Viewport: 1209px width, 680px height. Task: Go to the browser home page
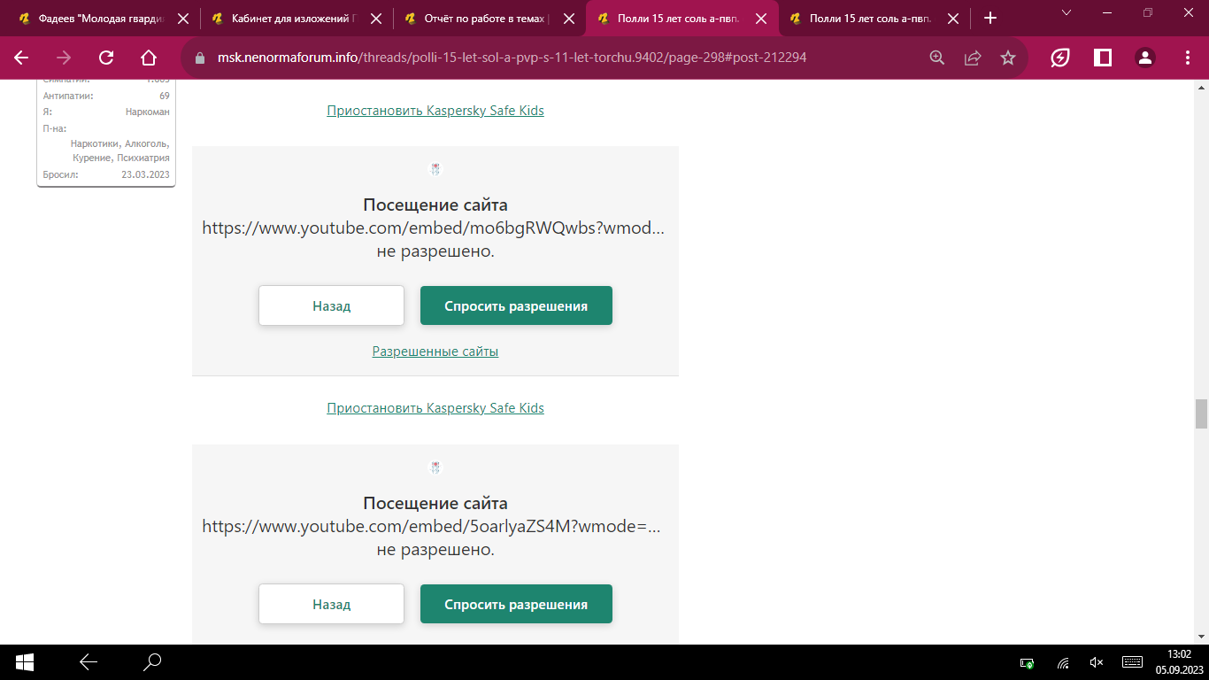(149, 58)
